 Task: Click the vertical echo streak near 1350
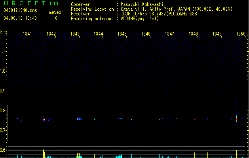coord(236,118)
